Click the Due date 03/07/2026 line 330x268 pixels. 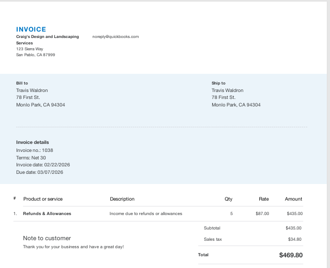[40, 172]
